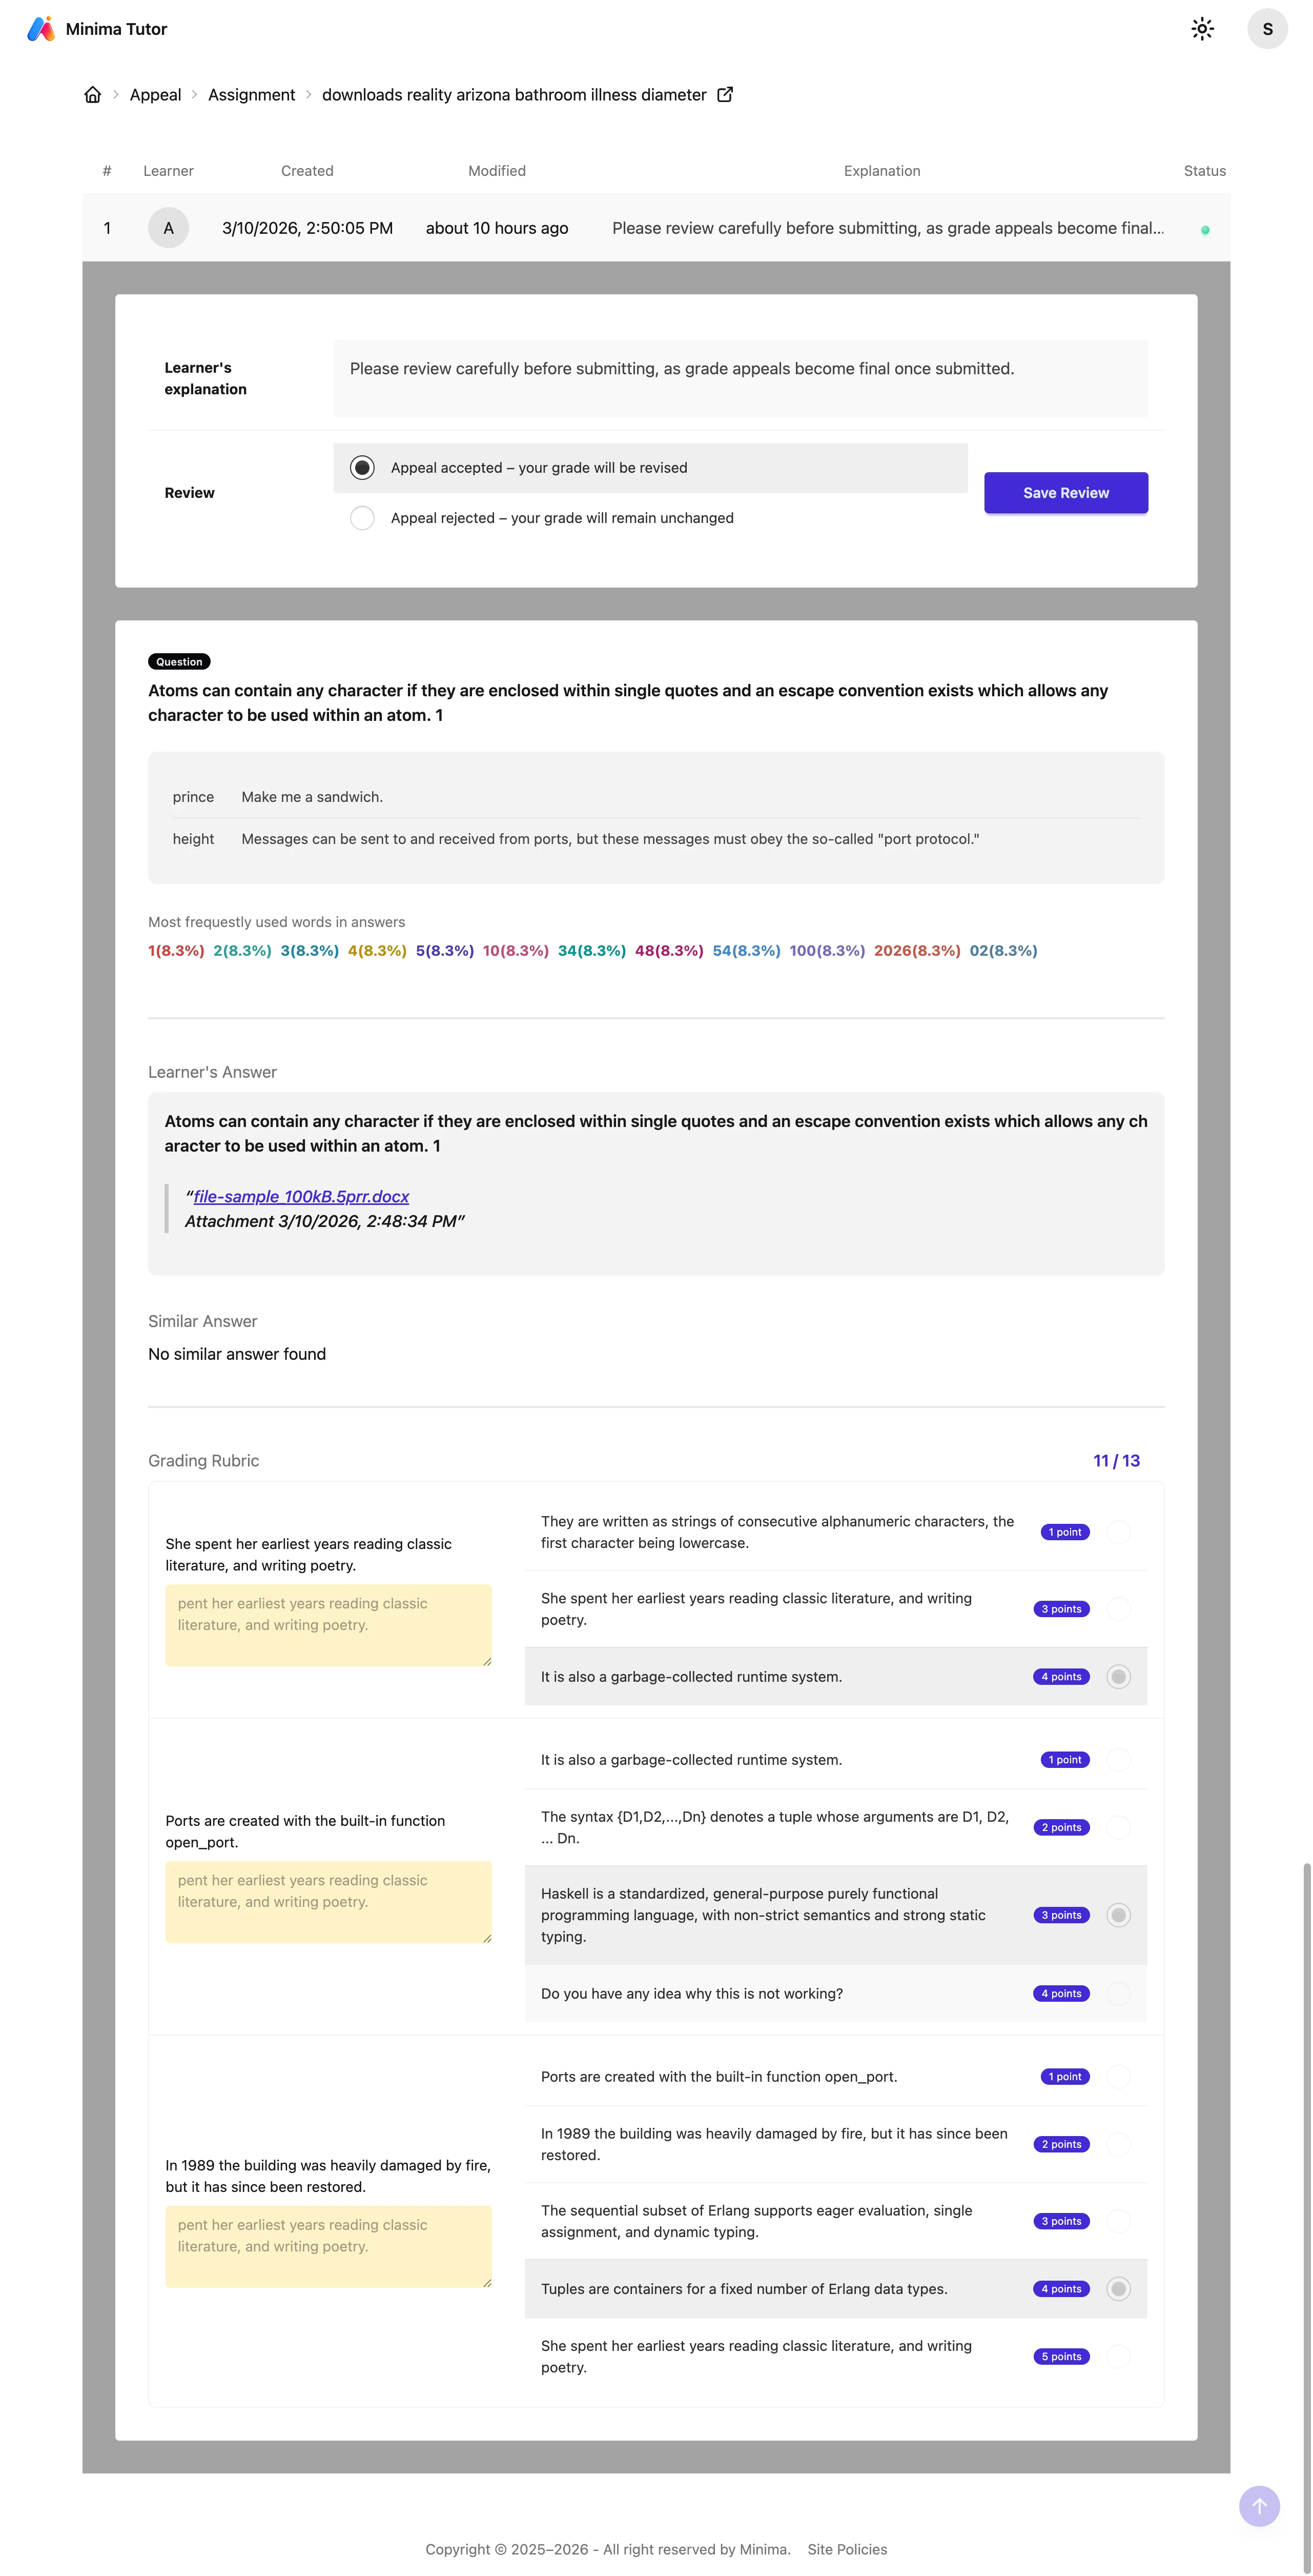Click the first rubric comment text area

(328, 1624)
